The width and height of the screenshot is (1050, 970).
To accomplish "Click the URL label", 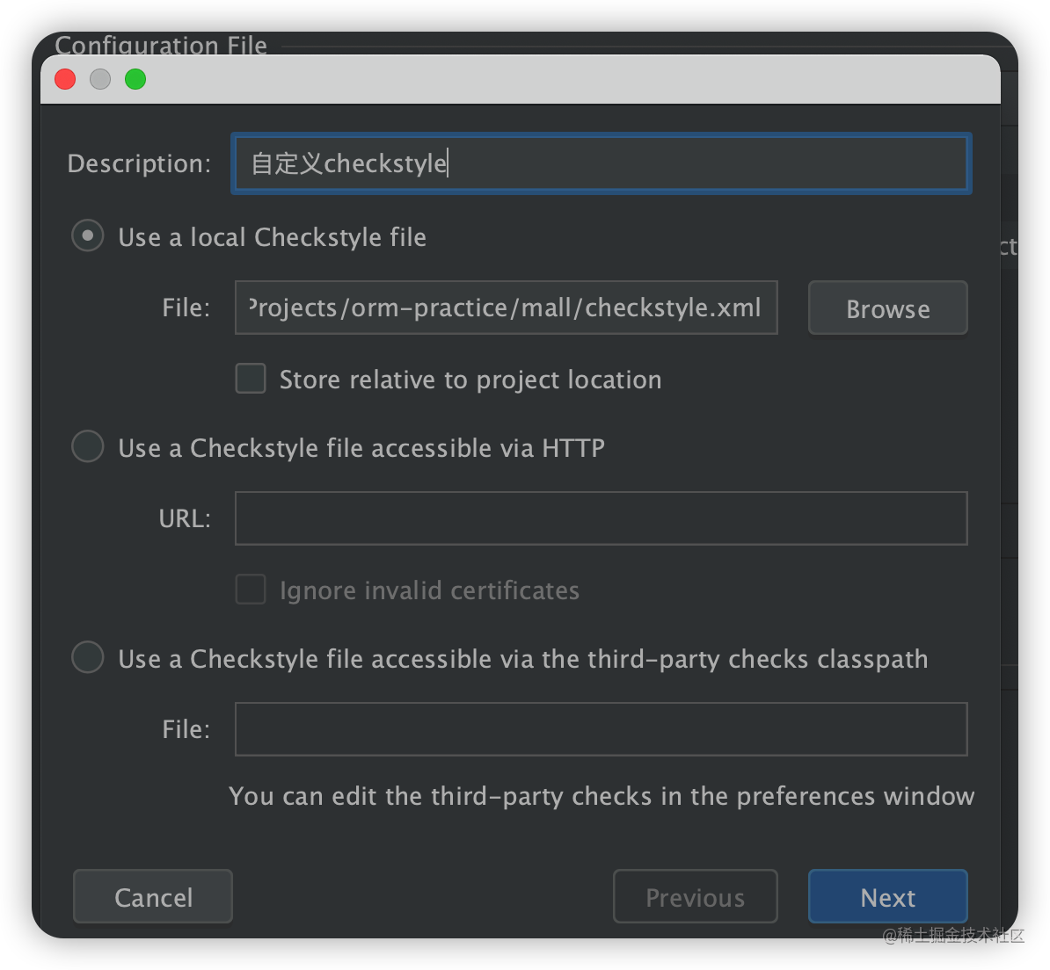I will point(185,518).
